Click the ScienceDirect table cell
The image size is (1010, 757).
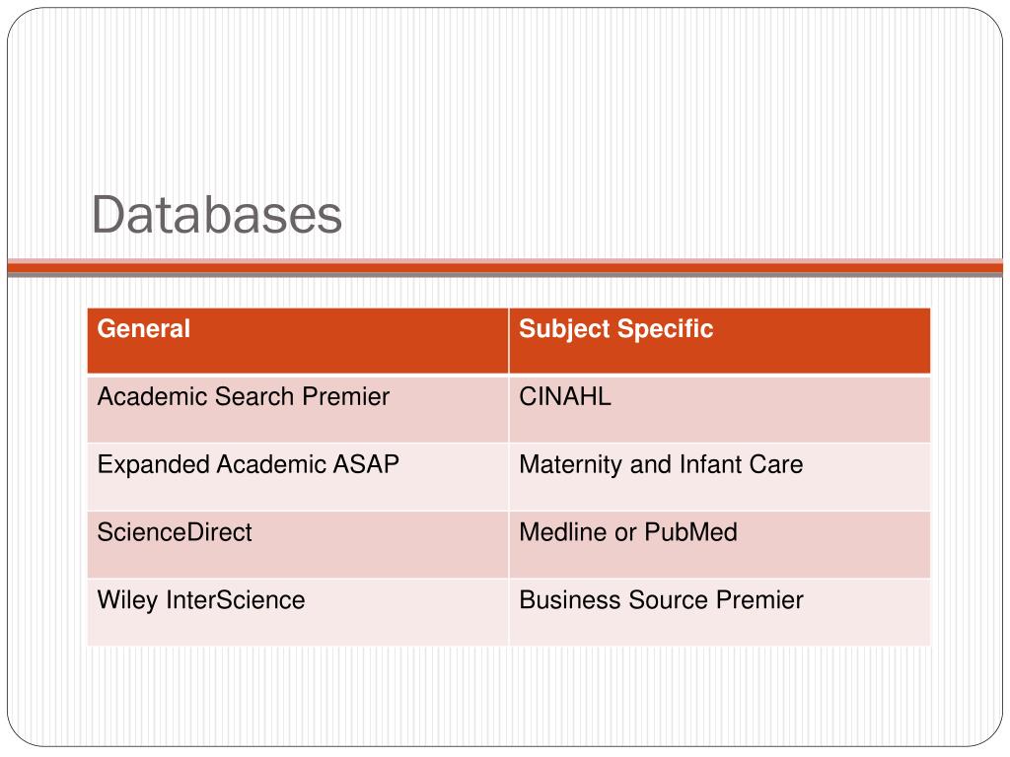[x=298, y=544]
